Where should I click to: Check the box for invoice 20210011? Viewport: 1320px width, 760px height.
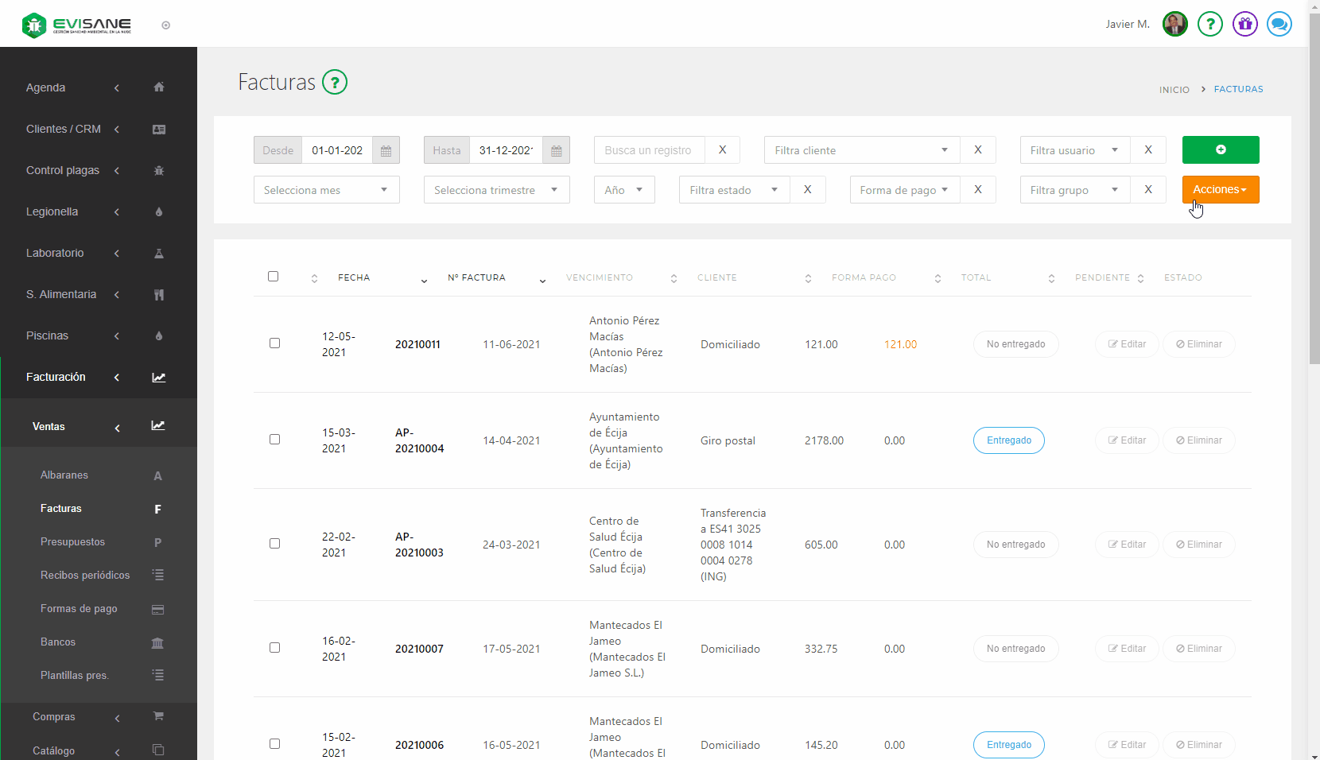click(x=274, y=343)
